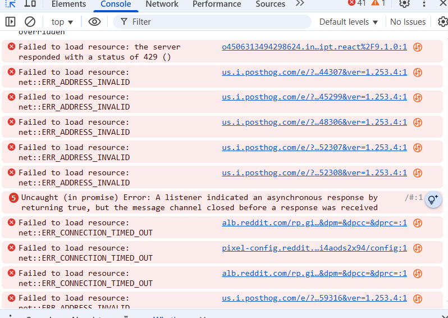Image resolution: width=448 pixels, height=318 pixels.
Task: Click red error icon on the 59316 row
Action: (11, 298)
